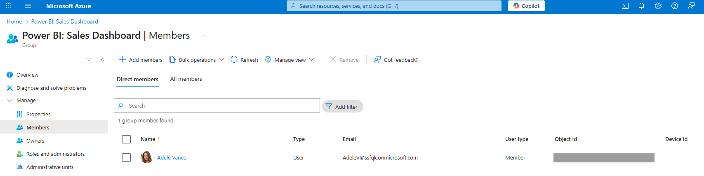This screenshot has width=704, height=176.
Task: Click the Overview info icon
Action: (x=10, y=75)
